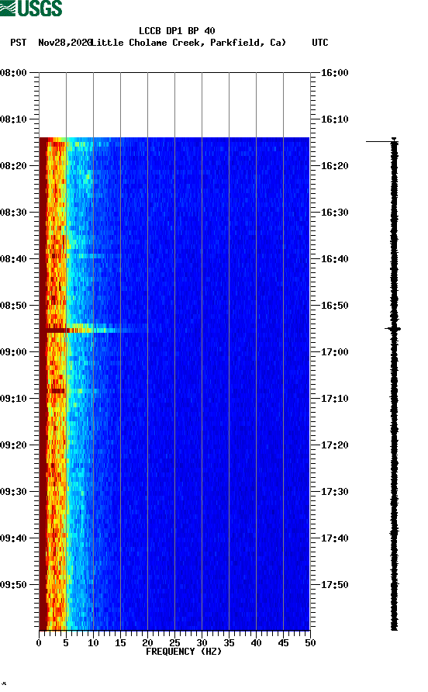
Task: Click the '10' frequency axis tick label
Action: (x=93, y=642)
